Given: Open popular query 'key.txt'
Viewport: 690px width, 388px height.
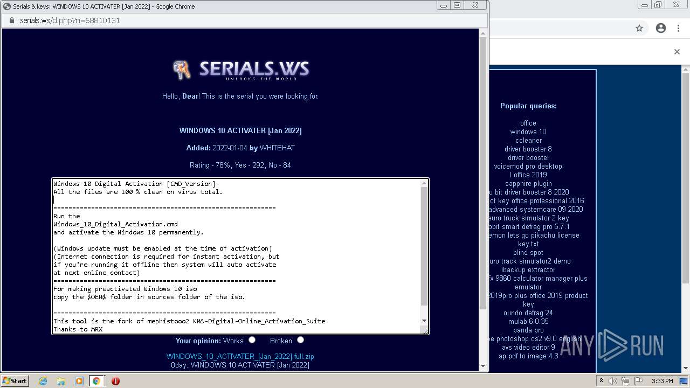Looking at the screenshot, I should [528, 244].
